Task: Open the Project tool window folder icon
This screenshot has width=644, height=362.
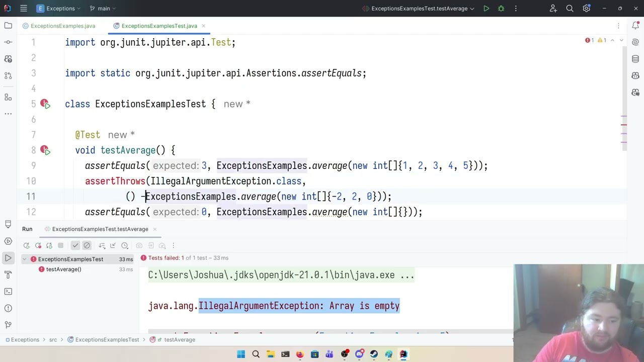Action: (8, 25)
